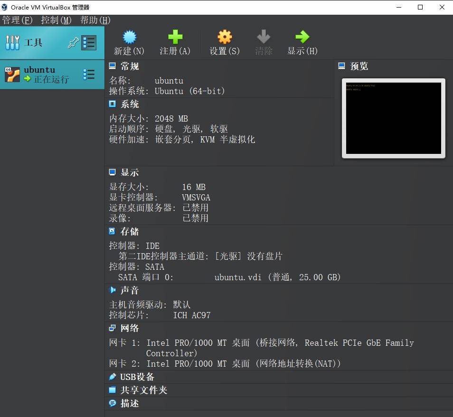
Task: Click the 新建 (New) starburst icon
Action: tap(129, 37)
